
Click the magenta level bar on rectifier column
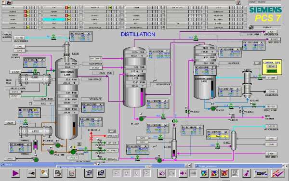[x=142, y=97]
